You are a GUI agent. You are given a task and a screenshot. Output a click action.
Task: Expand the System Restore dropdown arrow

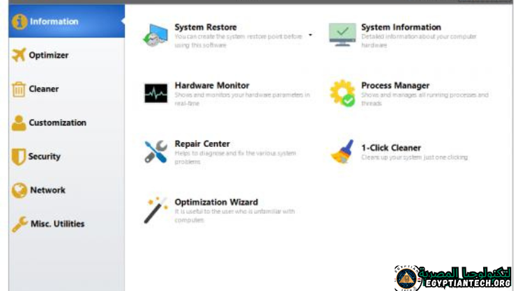[x=310, y=35]
